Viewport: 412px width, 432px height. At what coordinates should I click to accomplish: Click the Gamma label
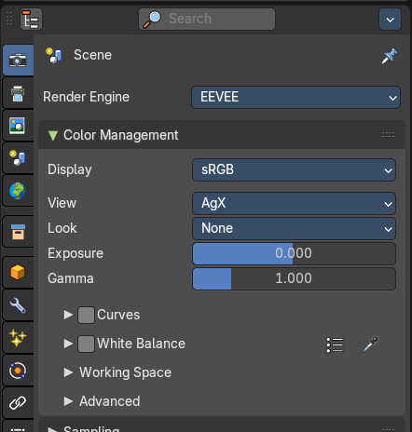(x=71, y=278)
